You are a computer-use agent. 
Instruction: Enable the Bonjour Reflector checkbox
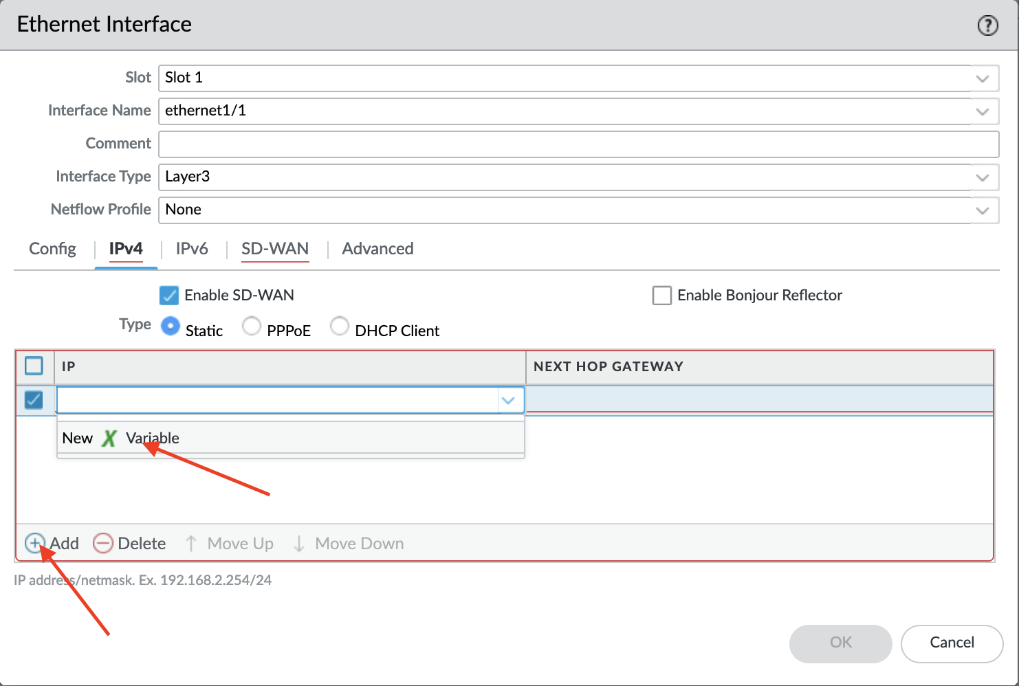pos(661,295)
